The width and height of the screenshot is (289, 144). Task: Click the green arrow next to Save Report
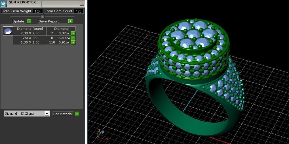pyautogui.click(x=70, y=21)
